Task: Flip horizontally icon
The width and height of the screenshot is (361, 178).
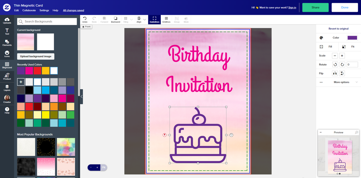Action: (335, 73)
